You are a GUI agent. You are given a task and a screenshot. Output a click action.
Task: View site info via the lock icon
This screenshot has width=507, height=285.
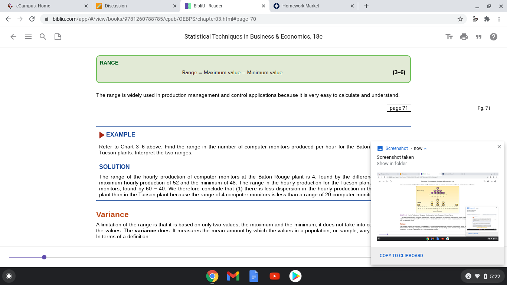[x=47, y=19]
